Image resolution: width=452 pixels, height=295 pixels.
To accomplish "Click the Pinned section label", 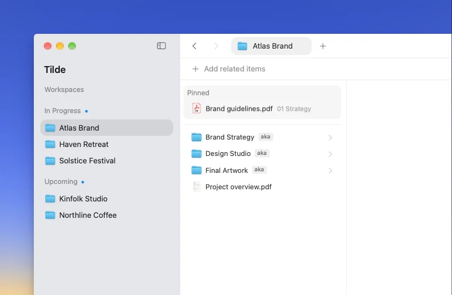I will (198, 93).
